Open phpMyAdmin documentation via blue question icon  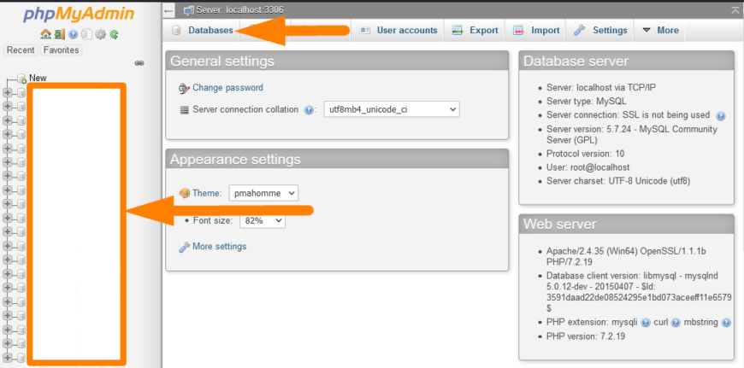click(73, 35)
